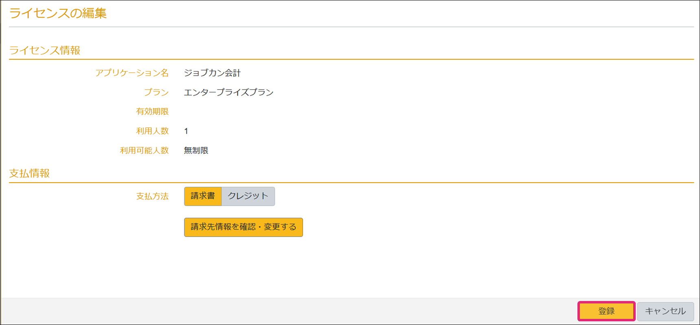This screenshot has width=700, height=325.
Task: Open 請求先情報を確認・変更する
Action: (x=243, y=227)
